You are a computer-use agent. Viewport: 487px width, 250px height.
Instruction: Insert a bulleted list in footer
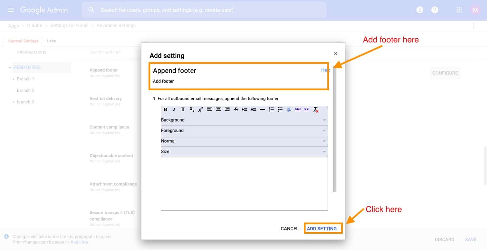(280, 110)
